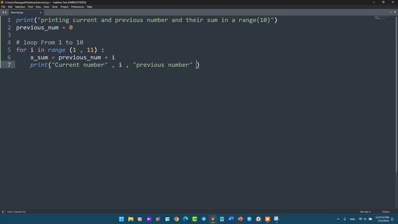Click the orange 0 value on line 2
Viewport: 398px width, 224px height.
click(x=71, y=27)
